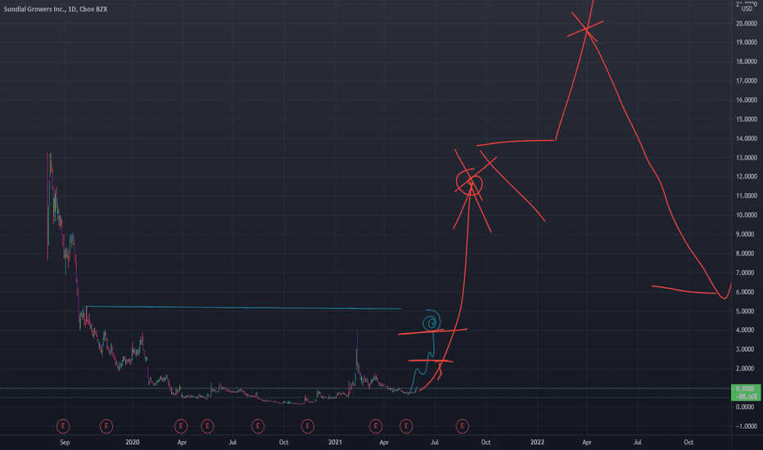Click the 11.0000 price axis label

747,196
